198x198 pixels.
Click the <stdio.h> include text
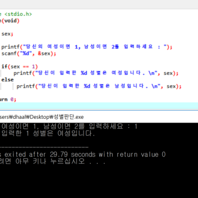coord(18,14)
